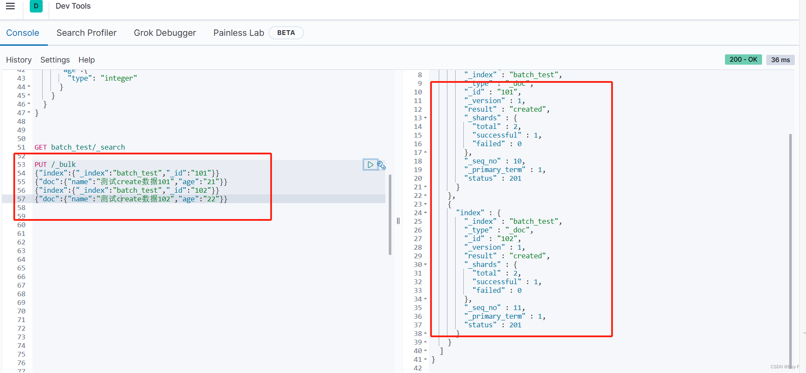The height and width of the screenshot is (373, 806).
Task: Toggle fold at output line 21
Action: (425, 187)
